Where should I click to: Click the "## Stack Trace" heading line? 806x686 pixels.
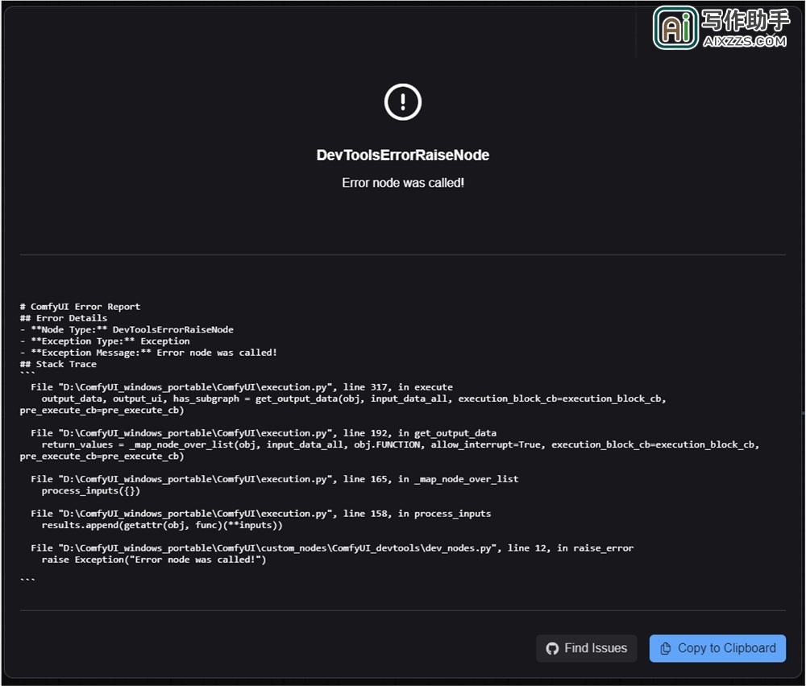pyautogui.click(x=58, y=364)
